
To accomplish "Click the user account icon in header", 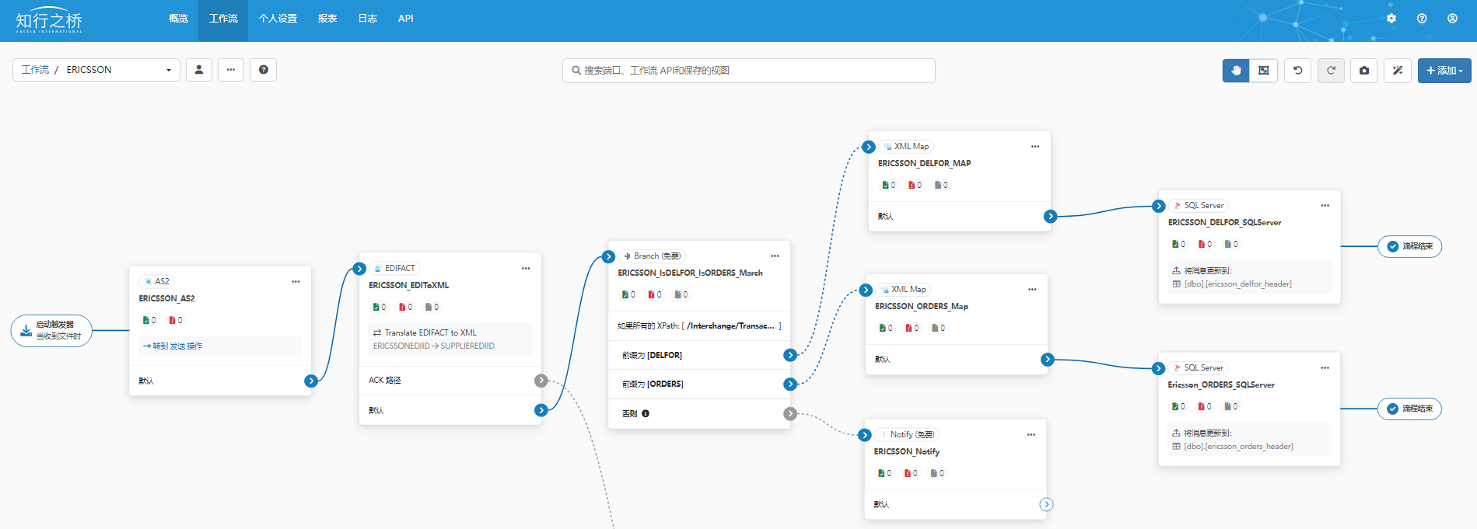I will 1452,19.
